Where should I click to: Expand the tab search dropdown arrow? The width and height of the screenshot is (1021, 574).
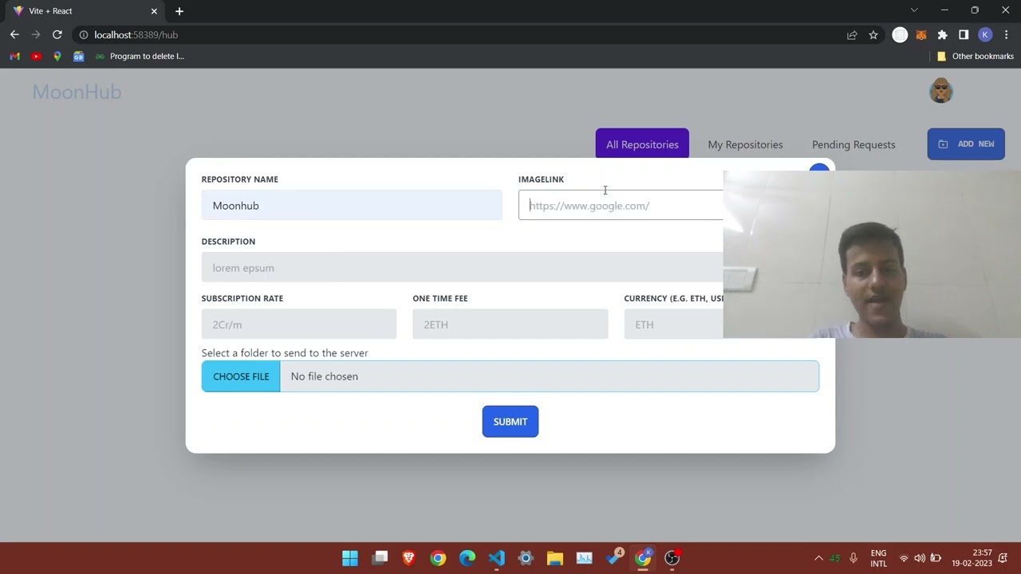click(914, 10)
